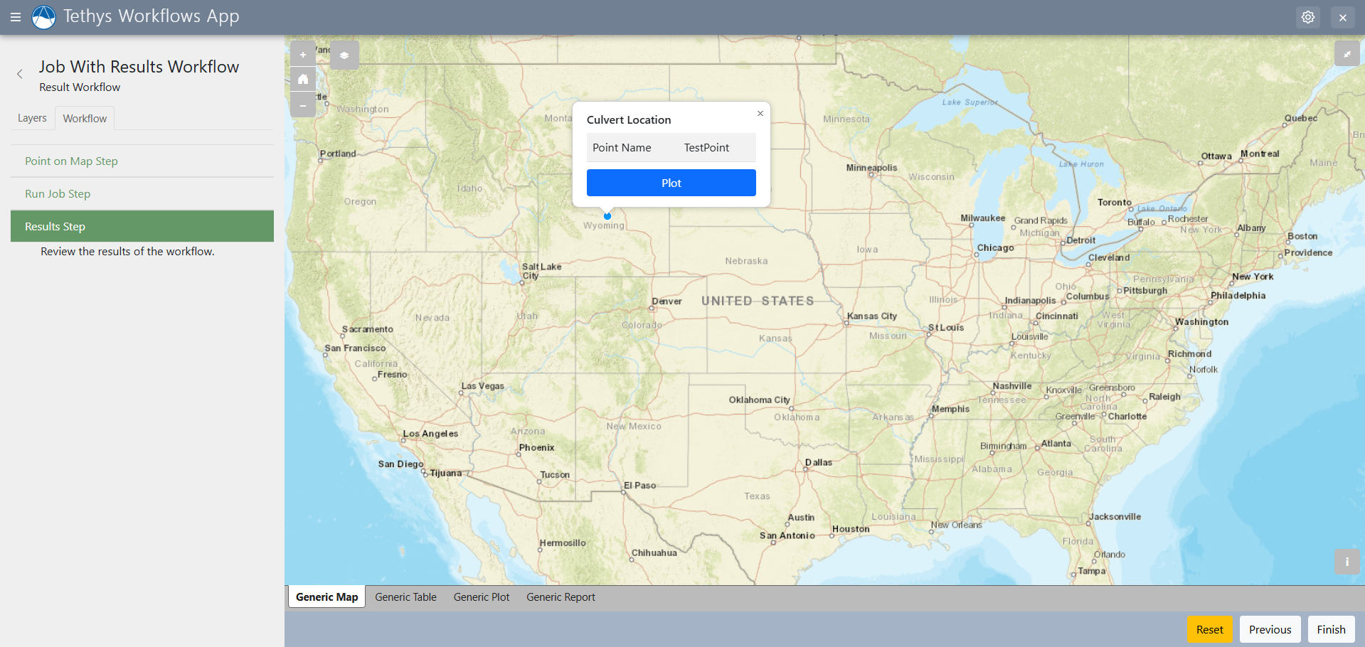Return the map to home extent
1365x647 pixels.
tap(302, 79)
